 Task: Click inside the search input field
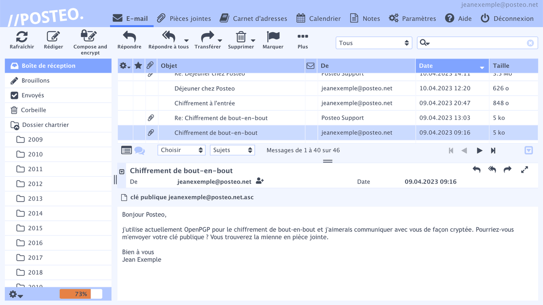coord(478,43)
